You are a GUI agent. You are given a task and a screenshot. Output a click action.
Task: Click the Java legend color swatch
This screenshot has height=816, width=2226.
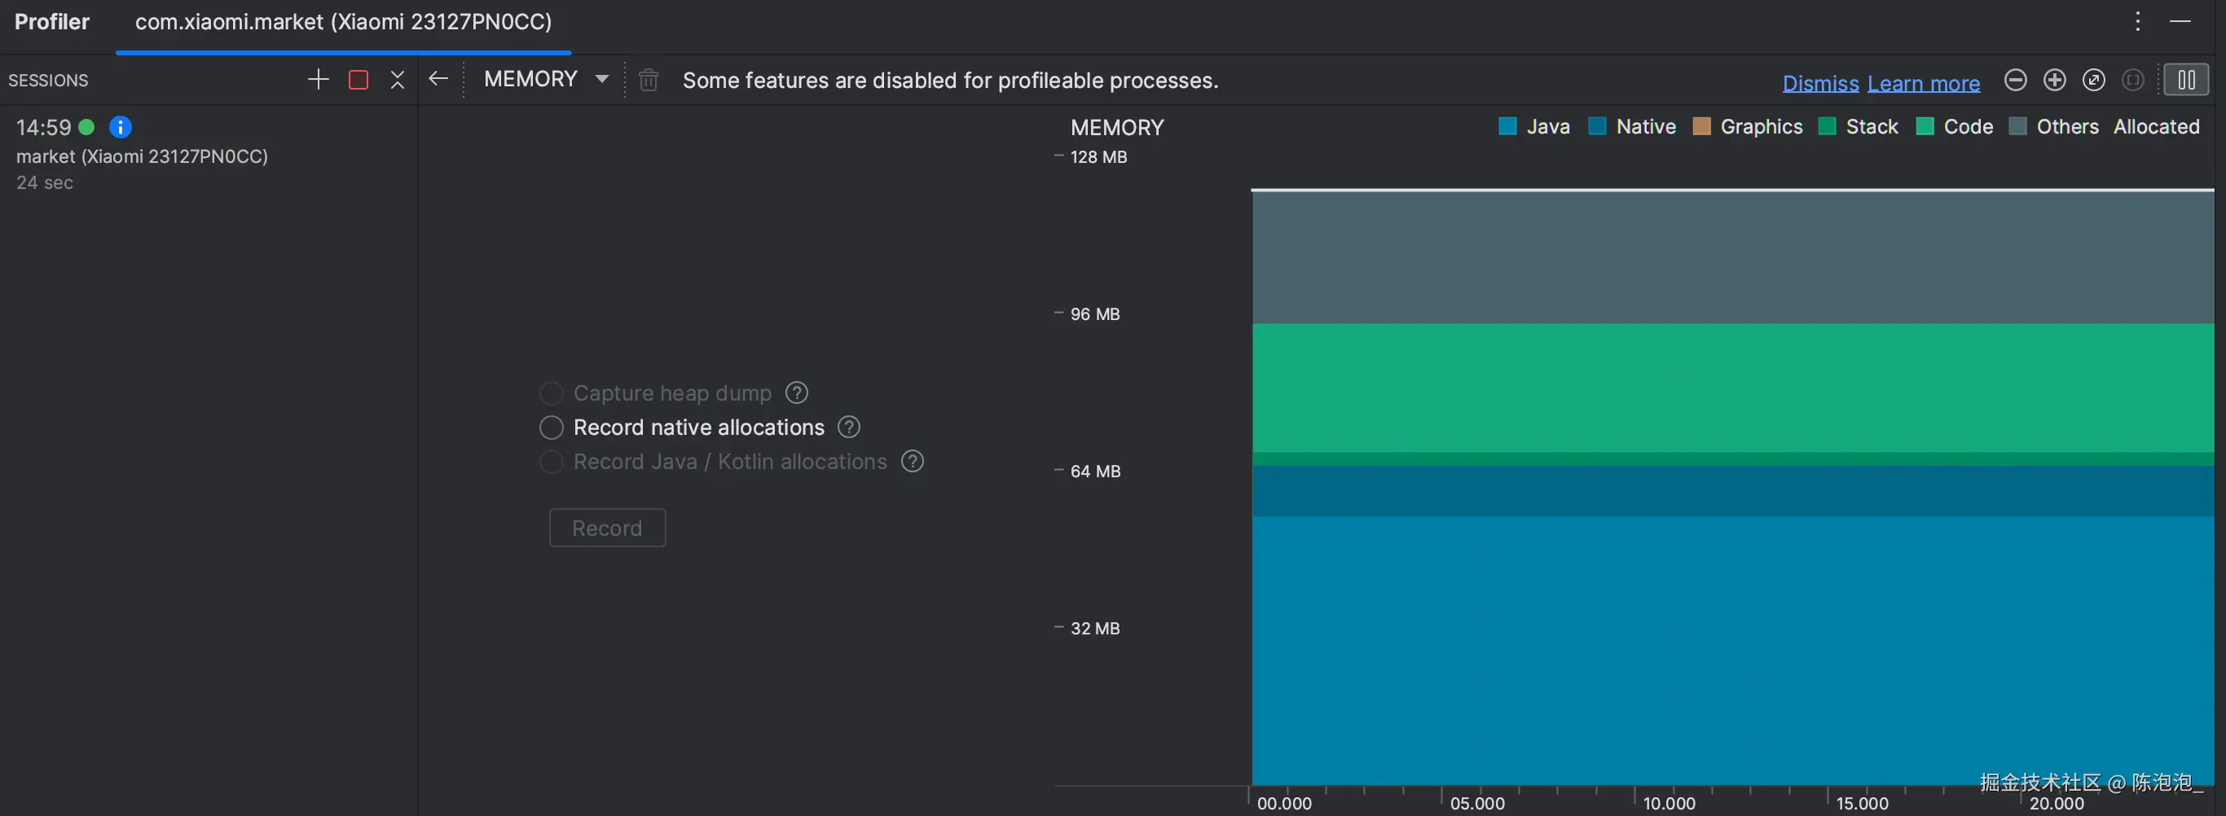[1508, 127]
